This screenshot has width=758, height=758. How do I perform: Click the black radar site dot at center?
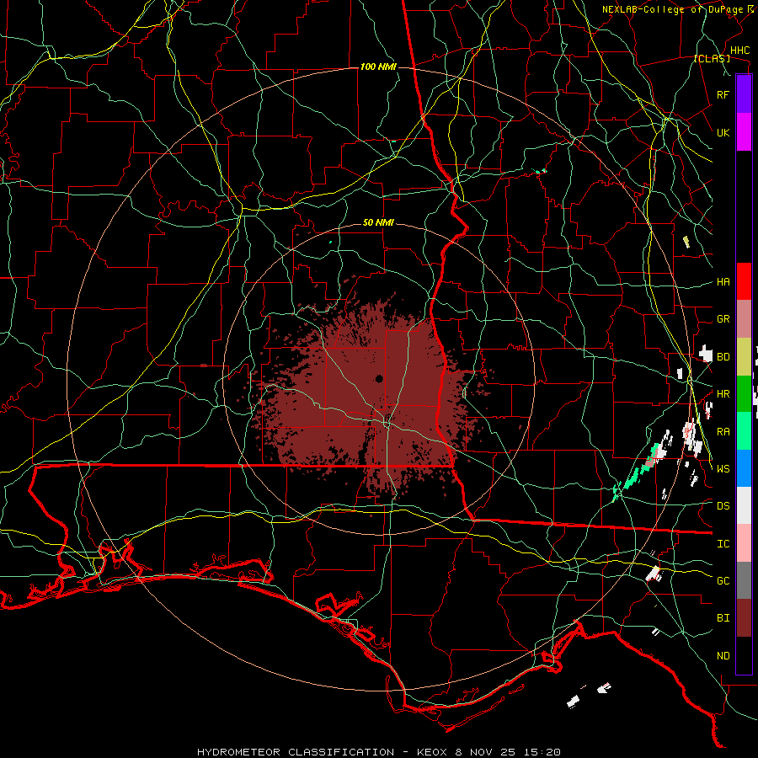[379, 378]
